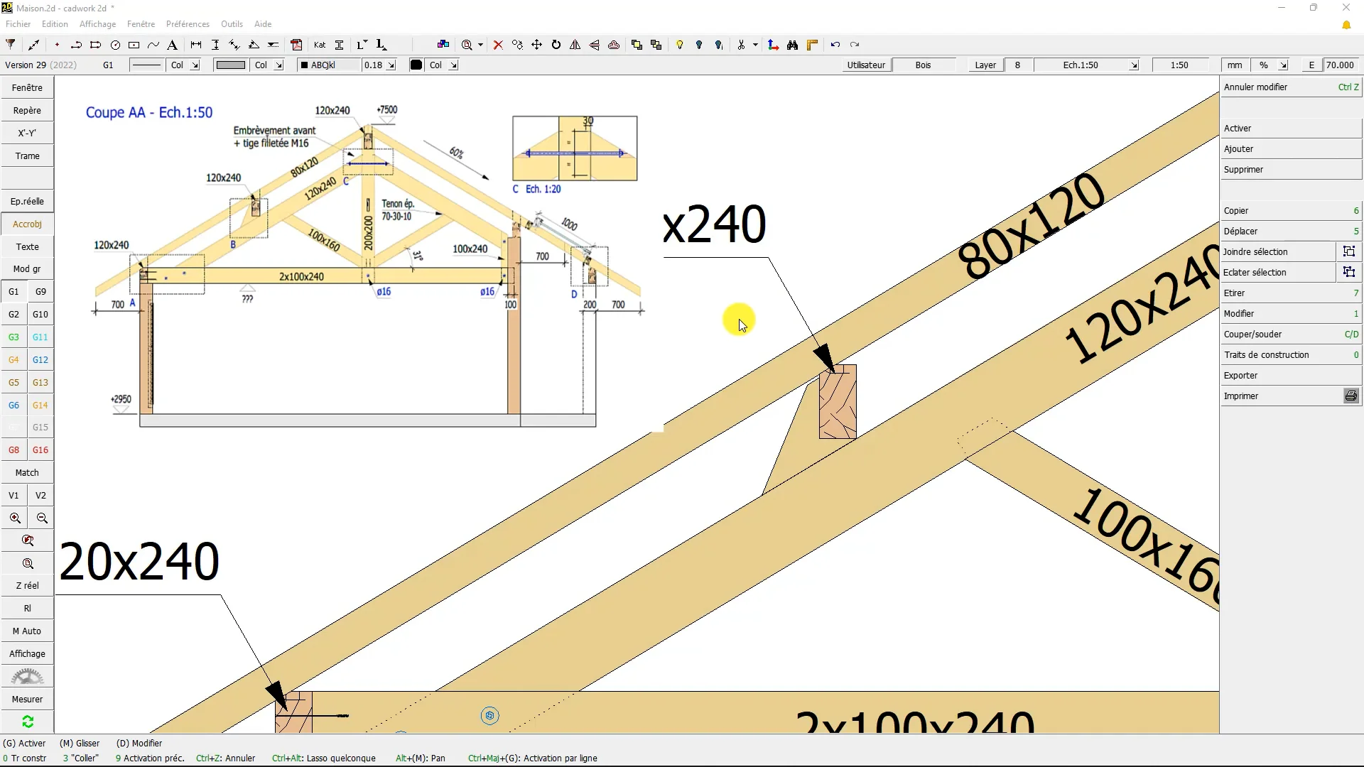Open the Préférences menu

188,23
